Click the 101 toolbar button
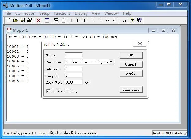 124,21
